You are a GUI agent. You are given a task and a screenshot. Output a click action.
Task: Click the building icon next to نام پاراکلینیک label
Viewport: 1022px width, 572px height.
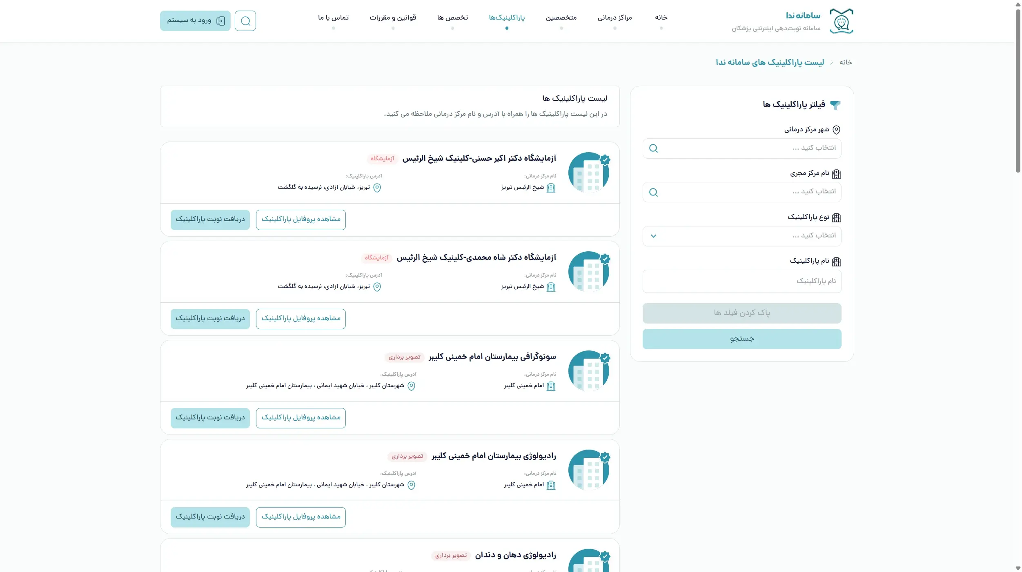(836, 262)
